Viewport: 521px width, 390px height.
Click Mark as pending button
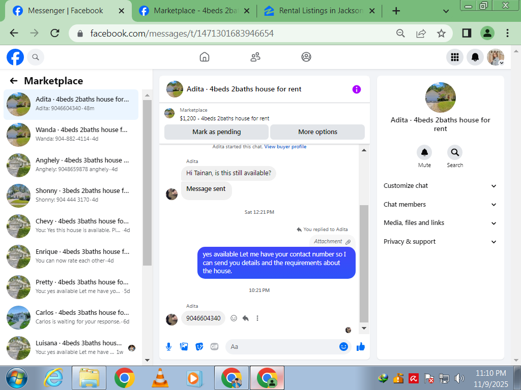coord(216,132)
